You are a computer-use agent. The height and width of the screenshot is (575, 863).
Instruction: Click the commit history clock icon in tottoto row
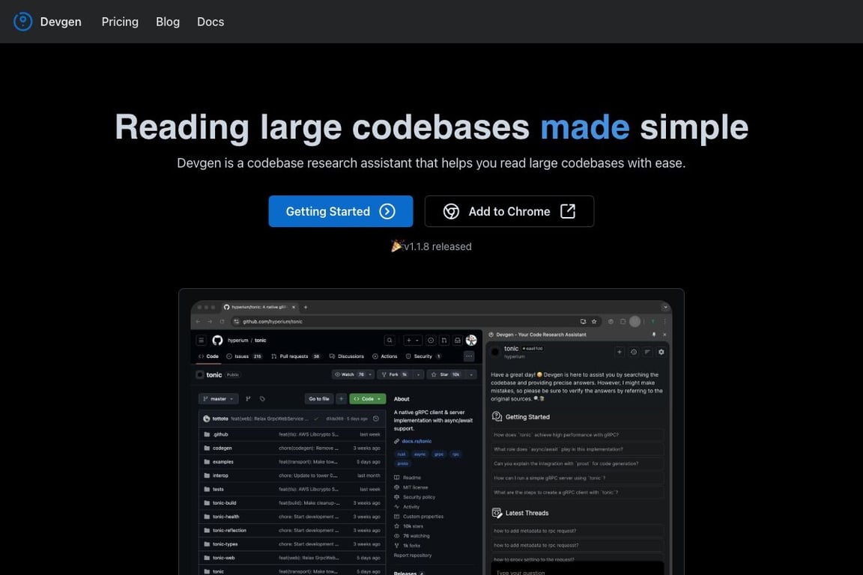click(376, 419)
